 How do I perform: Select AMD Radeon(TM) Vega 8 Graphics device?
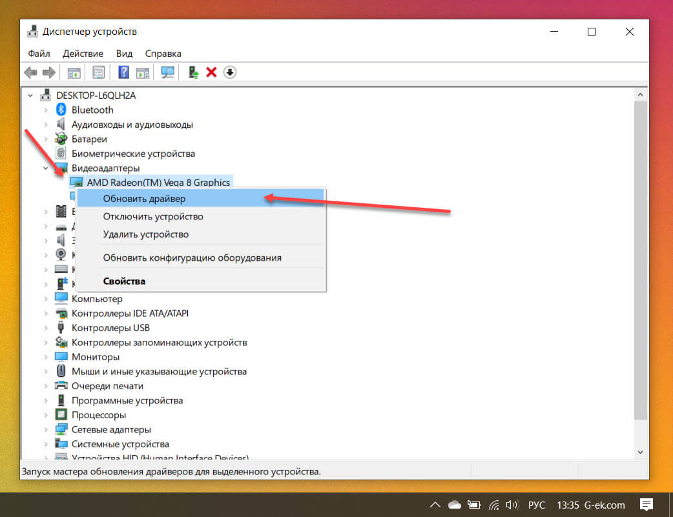point(158,183)
